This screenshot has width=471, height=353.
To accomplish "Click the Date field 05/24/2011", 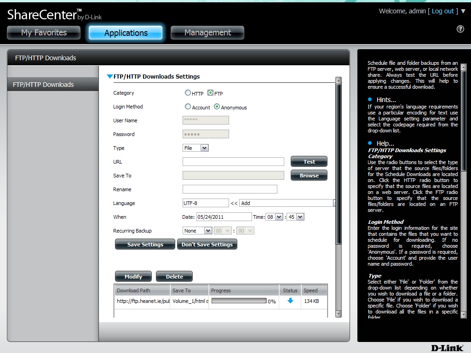I will point(224,217).
